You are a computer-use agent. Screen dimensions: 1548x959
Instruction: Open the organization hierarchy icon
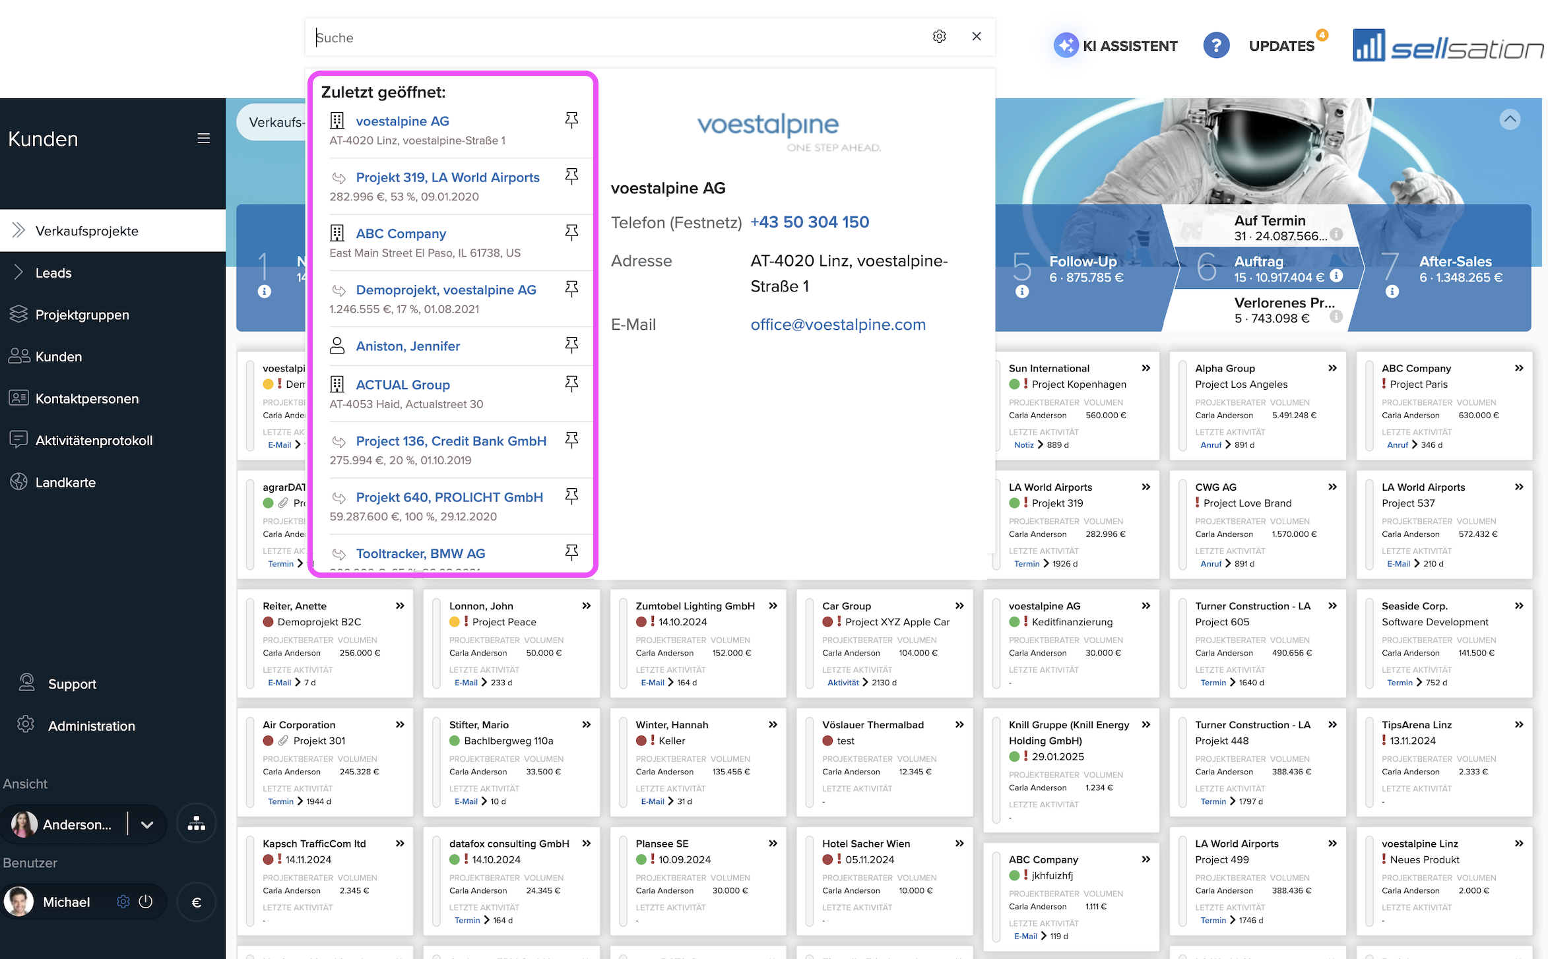pos(197,824)
